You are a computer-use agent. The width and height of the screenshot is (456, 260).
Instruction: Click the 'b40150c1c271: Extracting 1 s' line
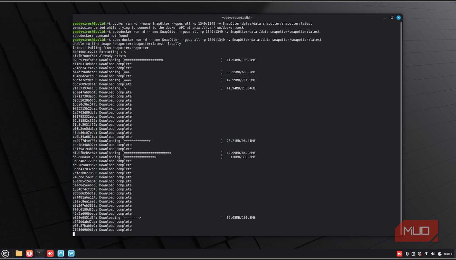coord(99,52)
